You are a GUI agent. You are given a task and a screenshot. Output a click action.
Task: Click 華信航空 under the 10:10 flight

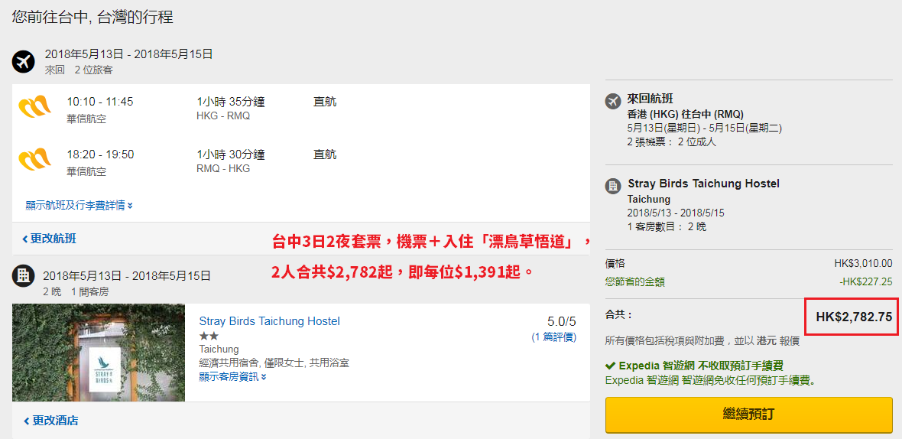coord(86,119)
